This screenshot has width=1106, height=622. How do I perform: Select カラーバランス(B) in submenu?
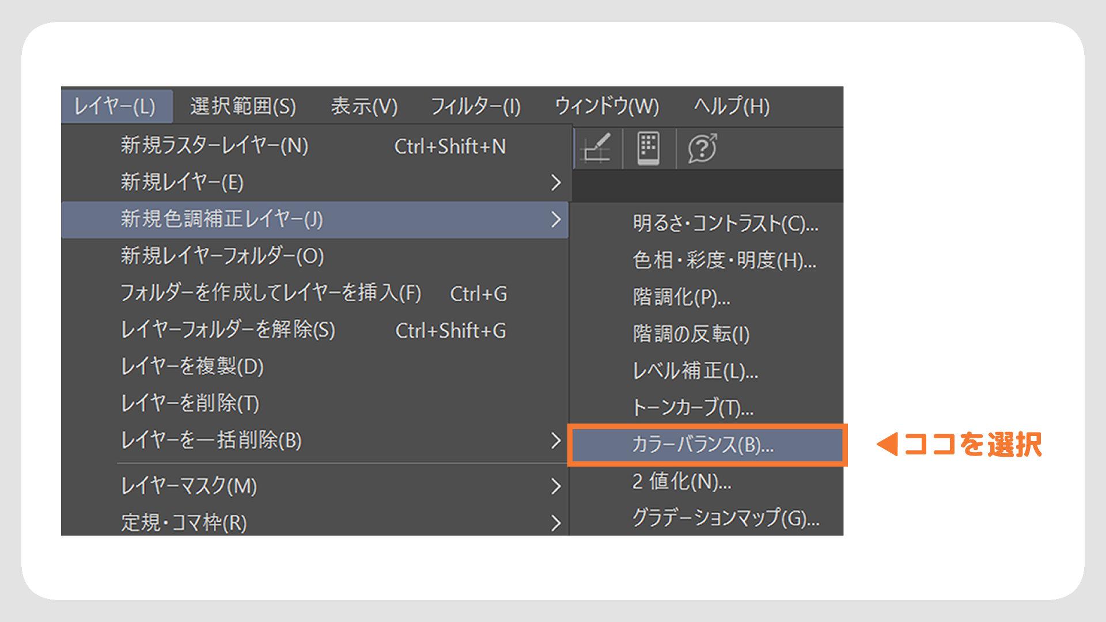click(x=703, y=445)
